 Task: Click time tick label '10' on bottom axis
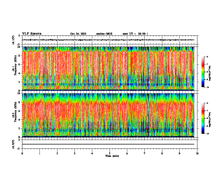pyautogui.click(x=197, y=153)
